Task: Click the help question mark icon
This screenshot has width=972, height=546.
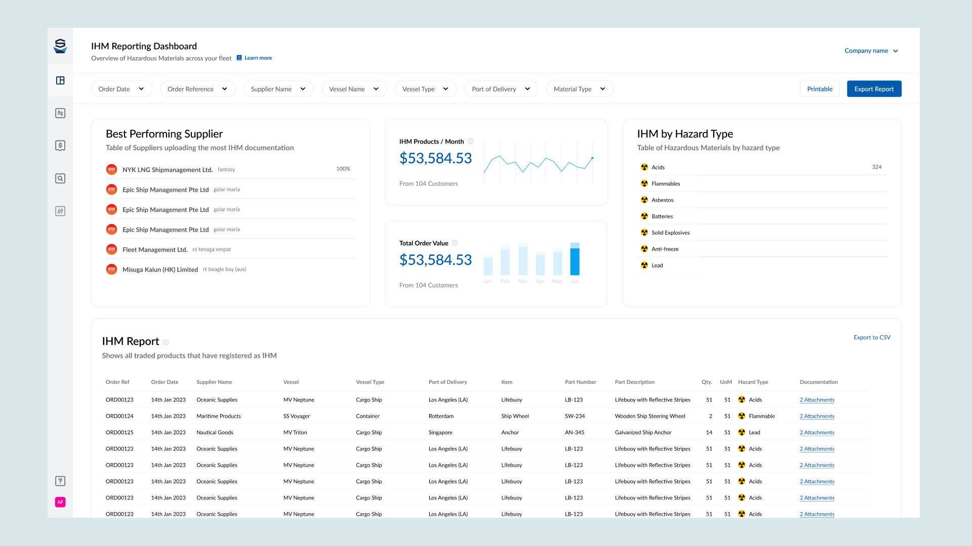Action: (60, 481)
